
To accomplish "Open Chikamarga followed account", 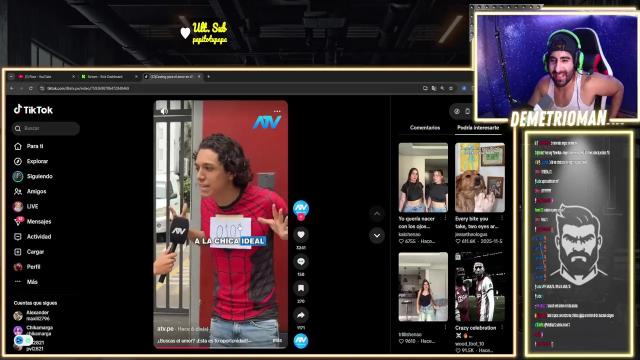I will [39, 330].
